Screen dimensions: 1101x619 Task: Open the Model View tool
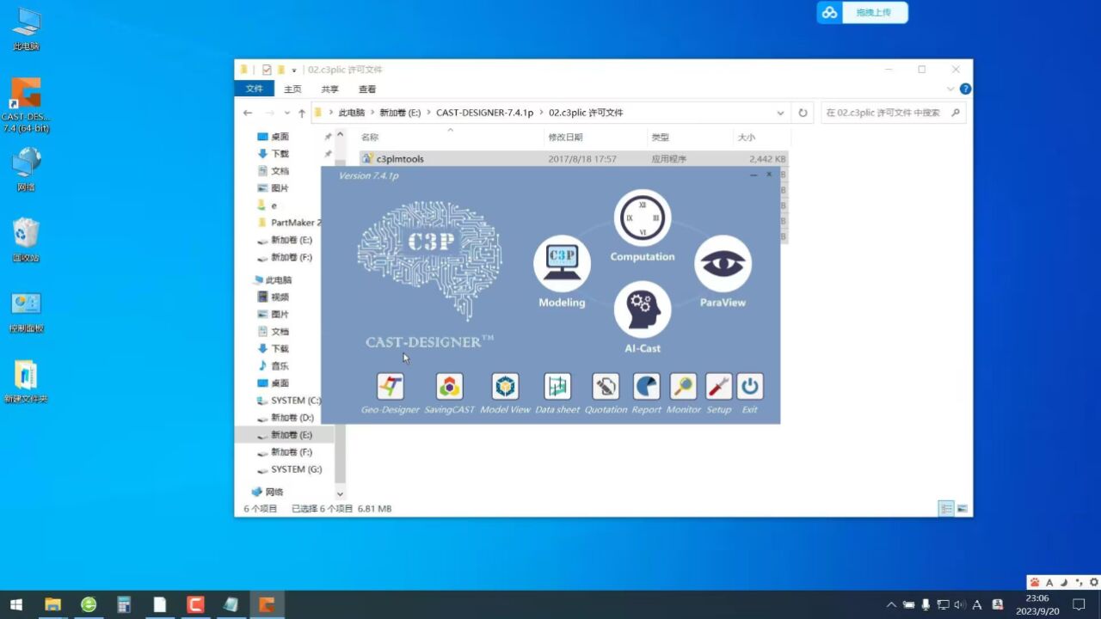505,387
